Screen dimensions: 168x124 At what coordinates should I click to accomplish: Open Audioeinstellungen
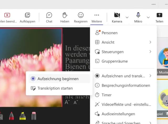[123, 114]
